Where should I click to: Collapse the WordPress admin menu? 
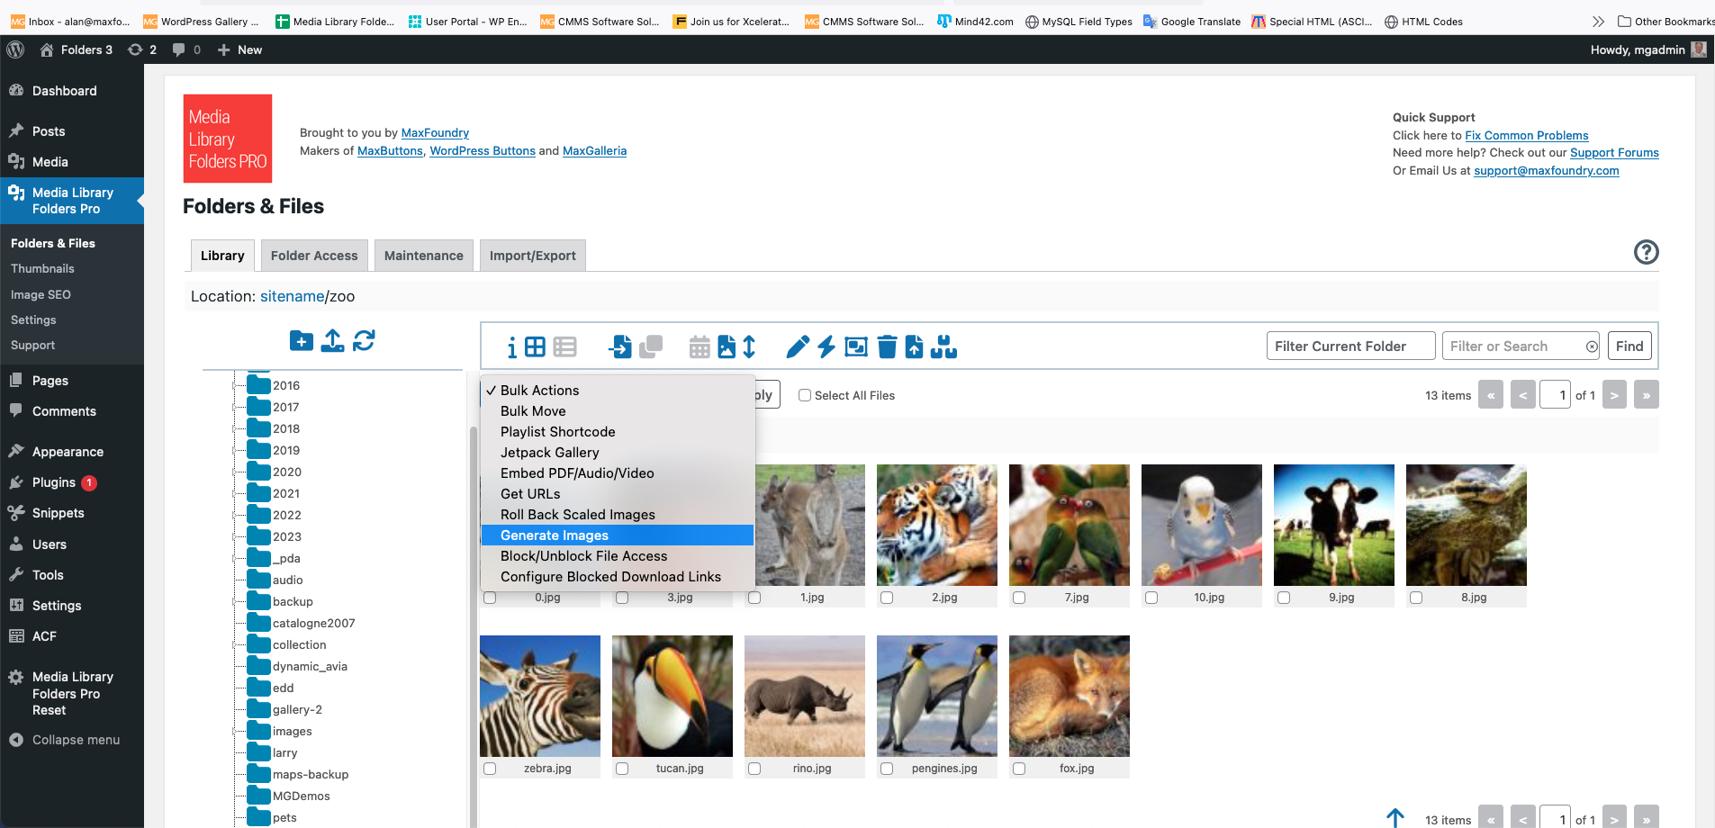[65, 740]
